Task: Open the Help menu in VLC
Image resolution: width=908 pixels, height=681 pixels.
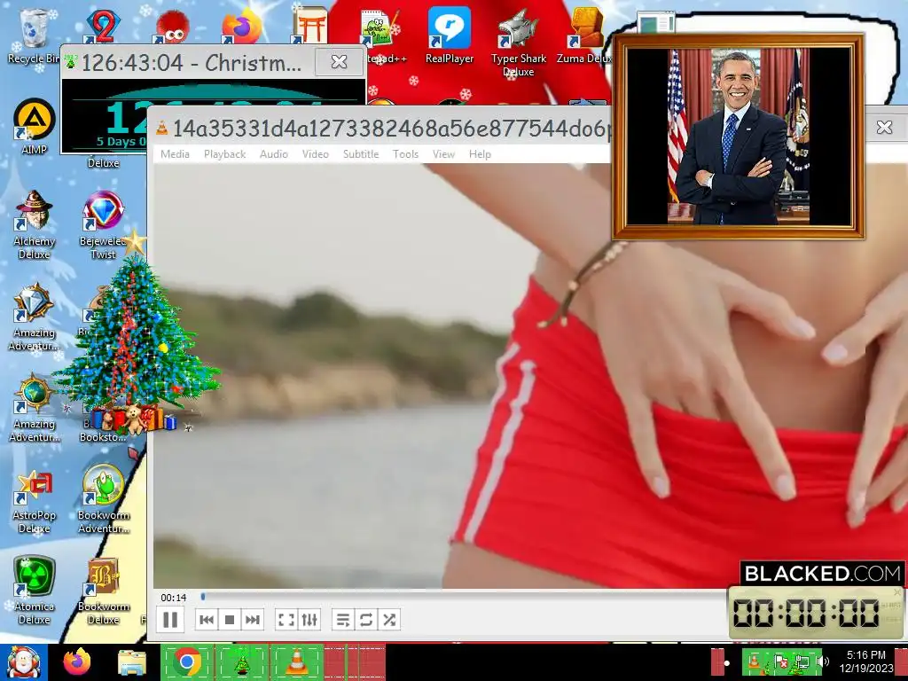Action: [x=480, y=154]
